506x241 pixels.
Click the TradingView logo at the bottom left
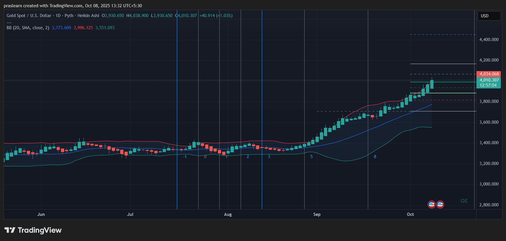pos(33,230)
